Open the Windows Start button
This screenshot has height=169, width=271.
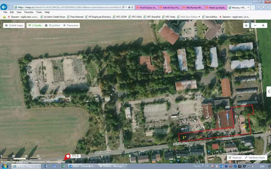tap(5, 166)
